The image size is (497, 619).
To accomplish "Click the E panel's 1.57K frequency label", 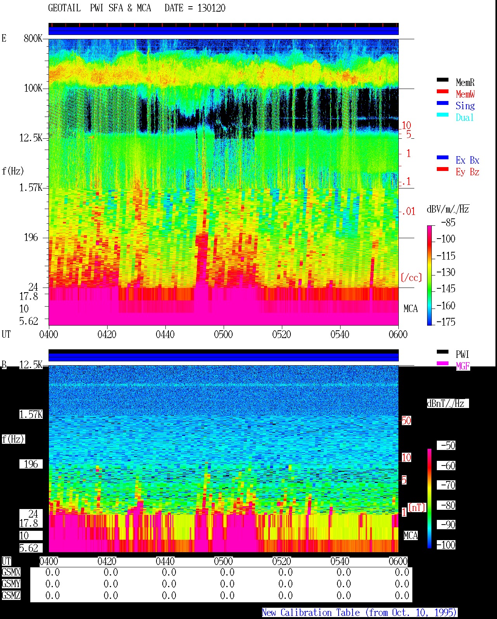I will 31,187.
